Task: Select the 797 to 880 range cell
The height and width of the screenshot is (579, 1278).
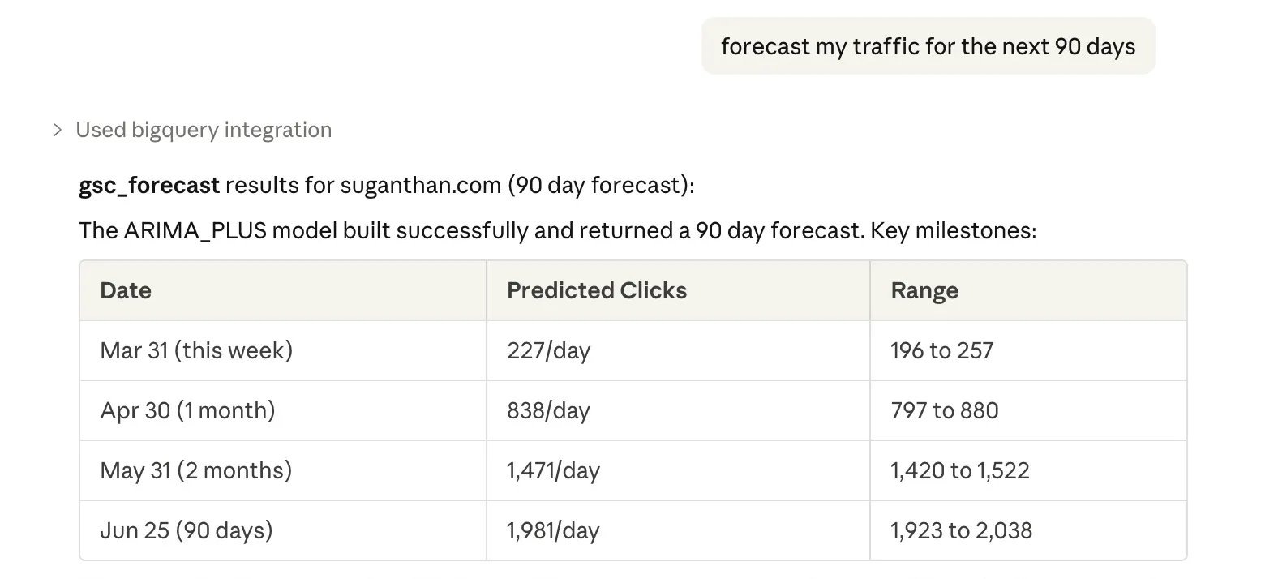Action: [x=944, y=410]
